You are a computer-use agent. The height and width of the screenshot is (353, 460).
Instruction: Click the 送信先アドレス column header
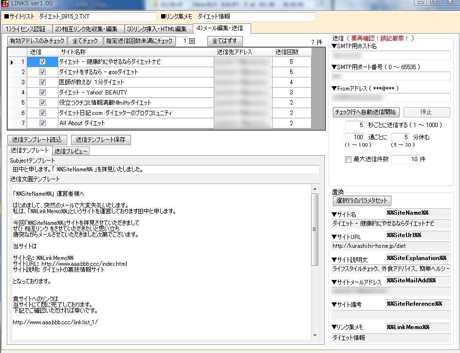(x=243, y=52)
